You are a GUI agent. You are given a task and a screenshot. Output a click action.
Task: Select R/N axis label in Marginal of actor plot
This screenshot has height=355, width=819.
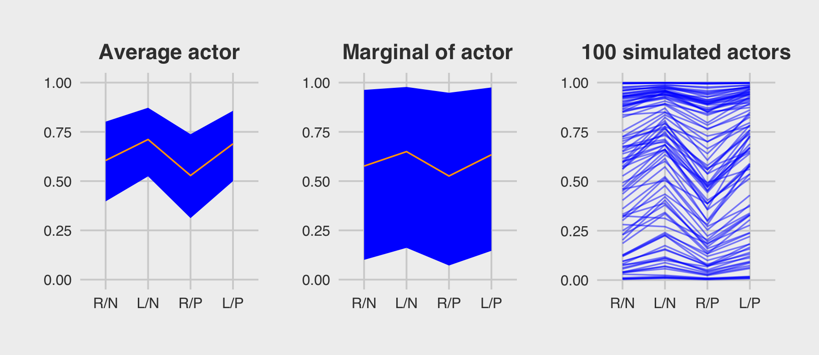364,303
